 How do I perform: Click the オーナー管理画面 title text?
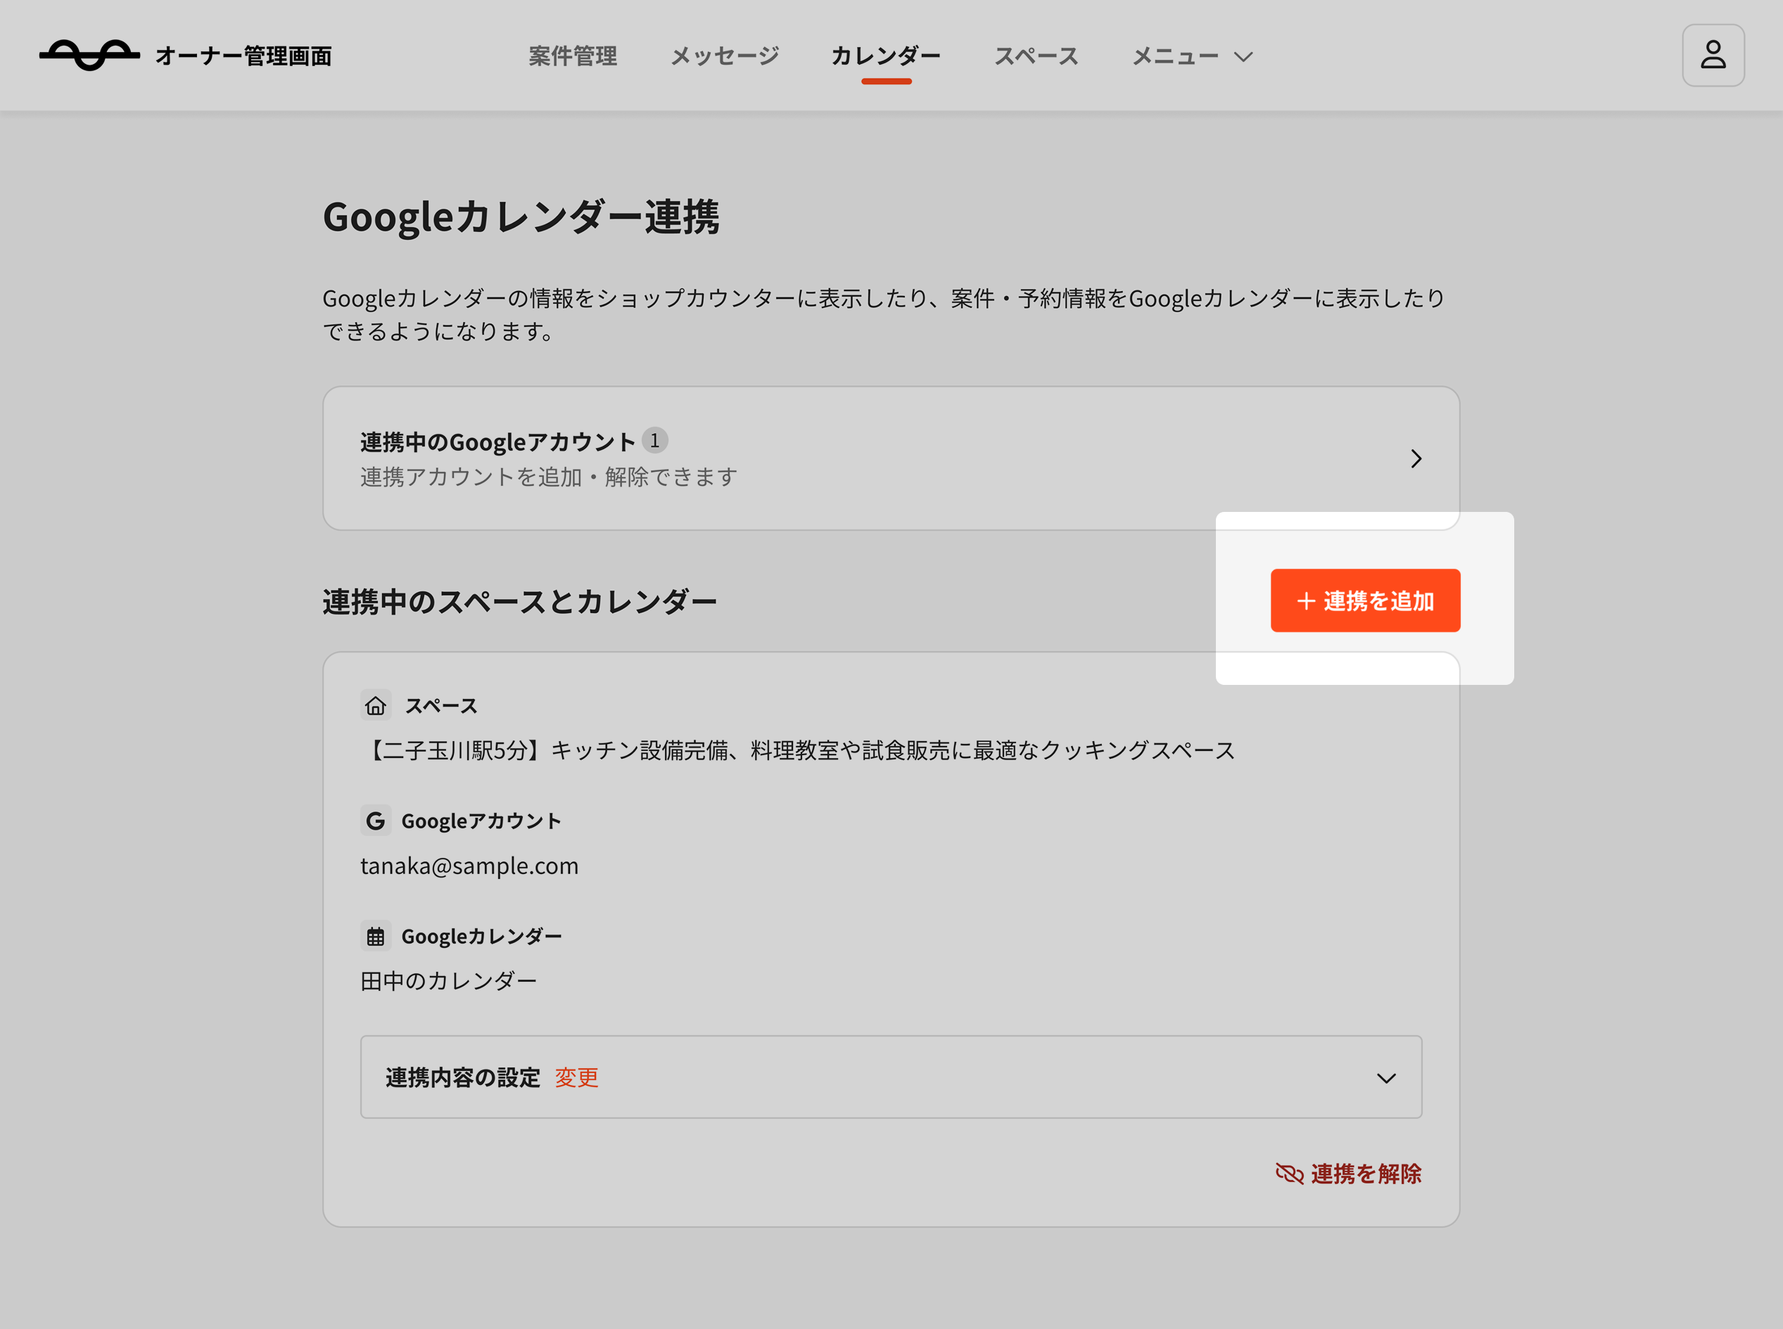click(243, 56)
